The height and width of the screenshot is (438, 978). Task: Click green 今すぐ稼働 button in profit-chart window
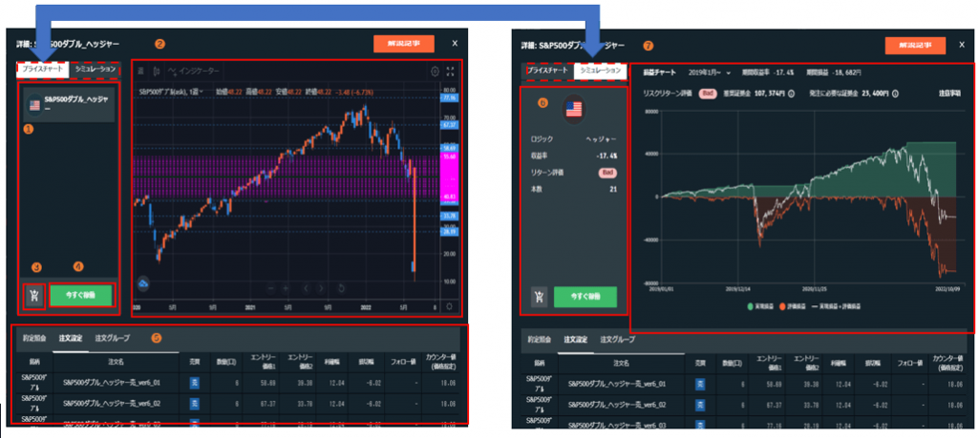[585, 297]
